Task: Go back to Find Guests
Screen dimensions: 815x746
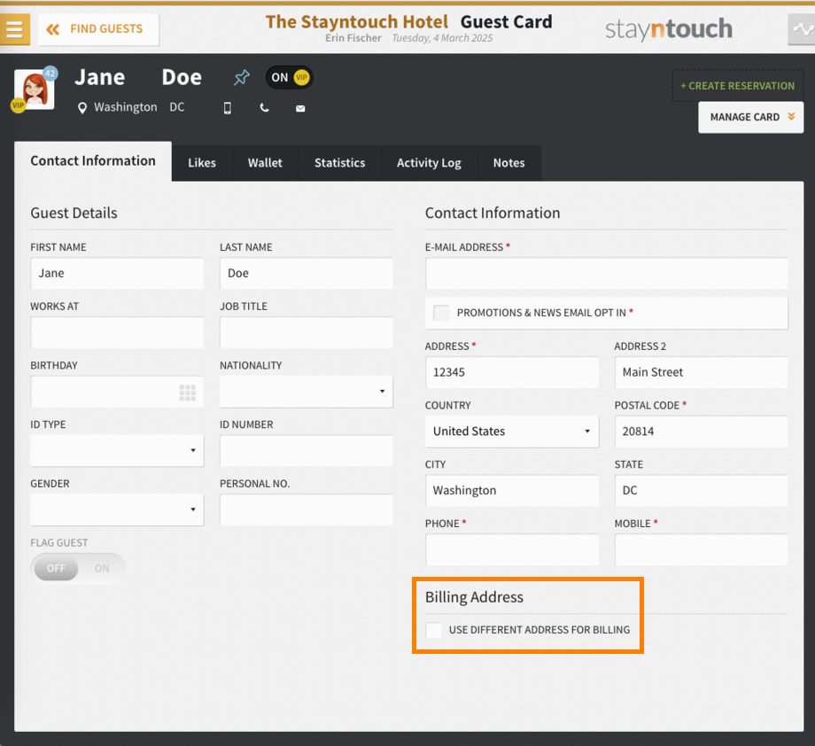Action: pos(98,29)
